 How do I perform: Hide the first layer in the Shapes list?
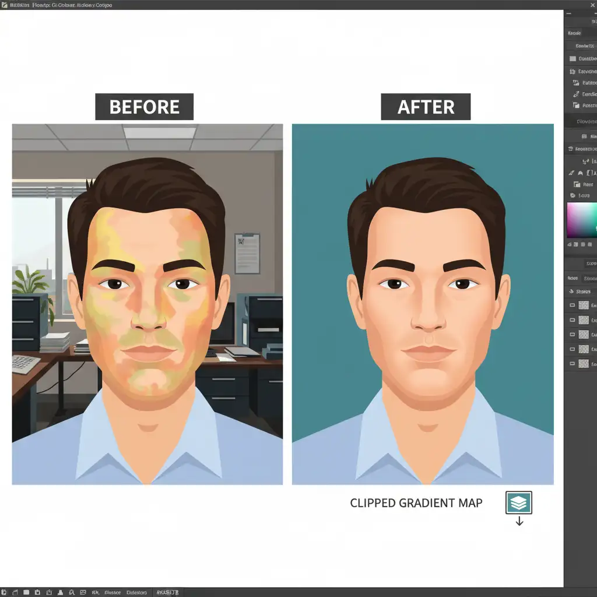coord(571,305)
